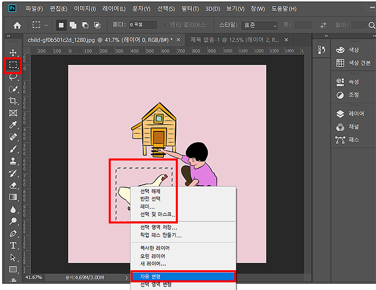376x290 pixels.
Task: Select the Horizontal Type tool
Action: (x=13, y=245)
